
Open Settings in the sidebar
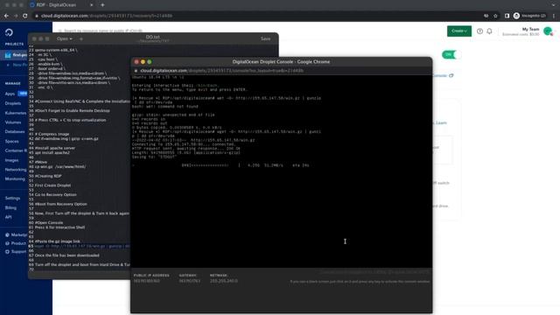point(12,199)
